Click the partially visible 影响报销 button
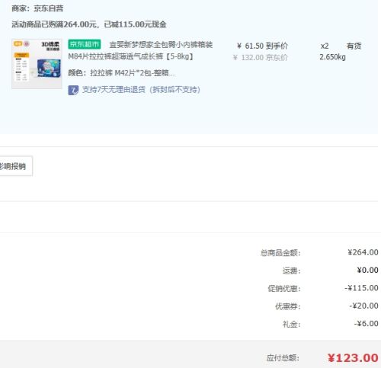 tap(14, 166)
